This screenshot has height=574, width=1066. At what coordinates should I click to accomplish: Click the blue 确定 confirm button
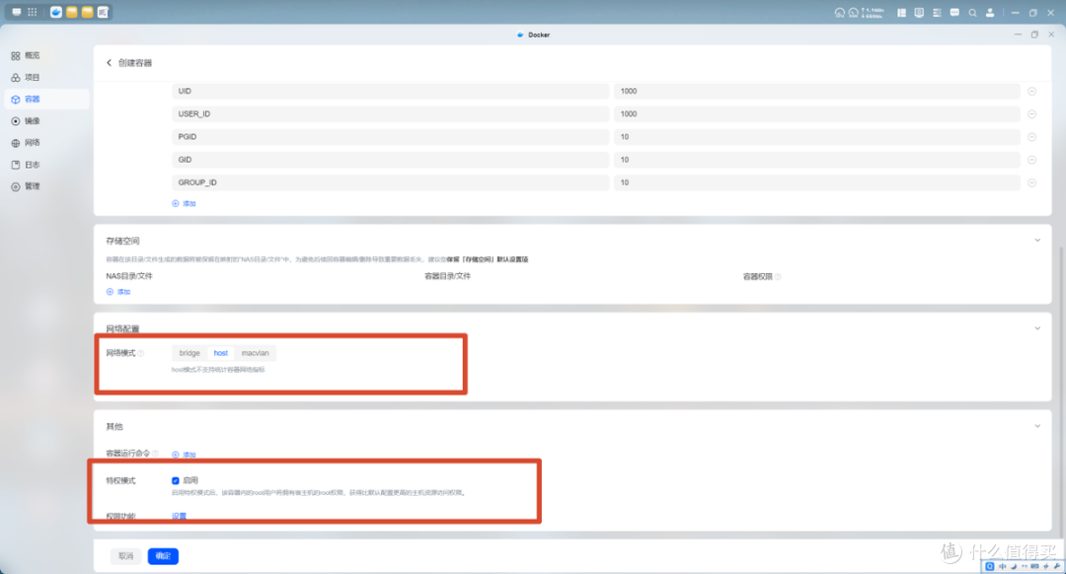click(x=163, y=555)
